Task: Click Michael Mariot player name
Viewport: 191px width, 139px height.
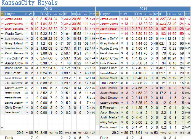Action: pos(108,78)
